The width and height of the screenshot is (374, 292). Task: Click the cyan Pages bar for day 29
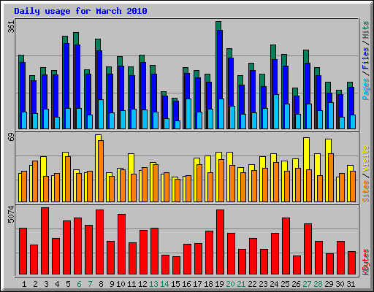click(x=331, y=115)
